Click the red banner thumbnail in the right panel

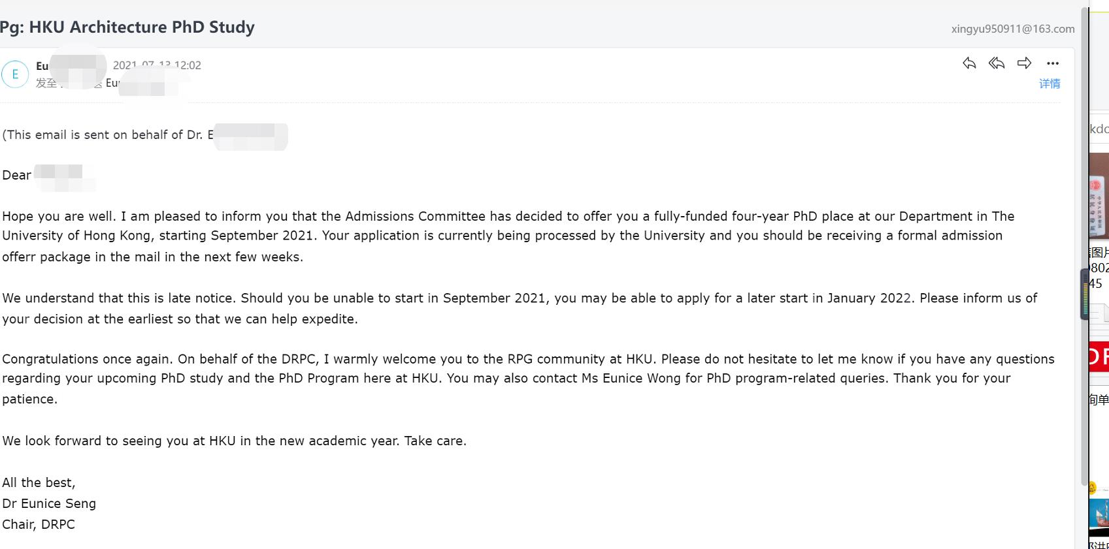[1099, 356]
